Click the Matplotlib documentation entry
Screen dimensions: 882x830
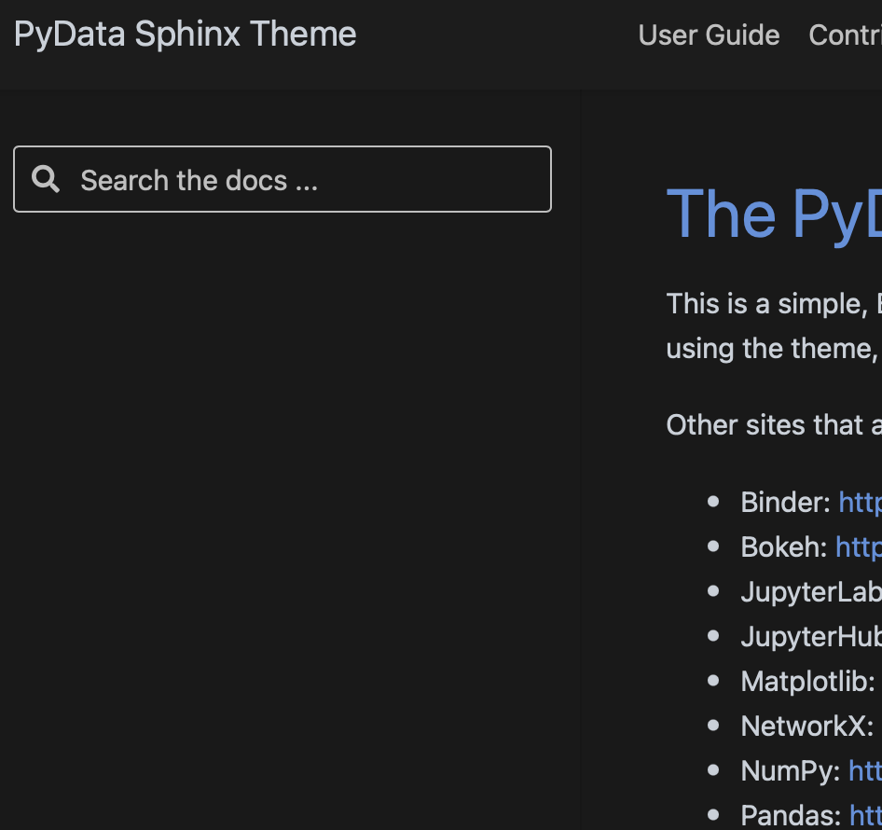(x=807, y=681)
